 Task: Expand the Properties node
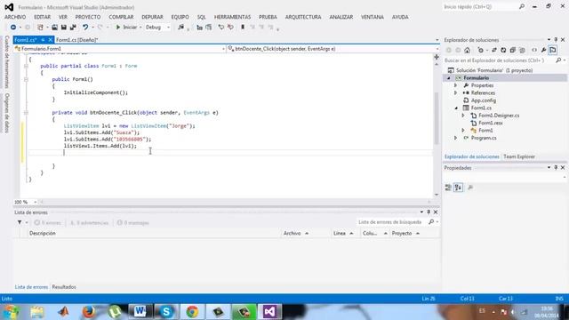(x=456, y=85)
